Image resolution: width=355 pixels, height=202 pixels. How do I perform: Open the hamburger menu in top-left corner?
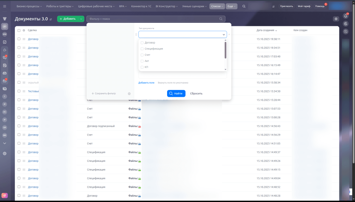pos(5,6)
